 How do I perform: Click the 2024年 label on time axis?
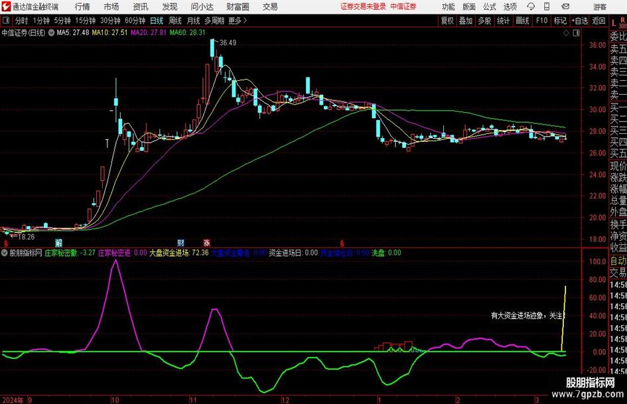click(13, 400)
